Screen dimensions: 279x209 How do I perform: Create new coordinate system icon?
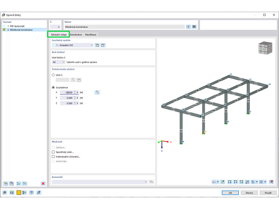click(97, 45)
